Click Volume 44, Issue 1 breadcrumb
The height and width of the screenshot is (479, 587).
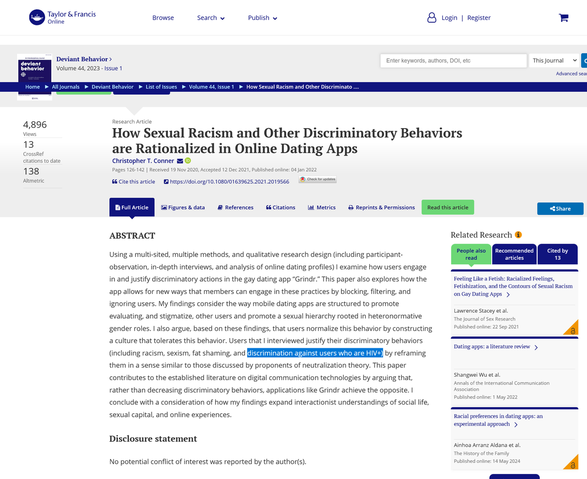(x=211, y=87)
